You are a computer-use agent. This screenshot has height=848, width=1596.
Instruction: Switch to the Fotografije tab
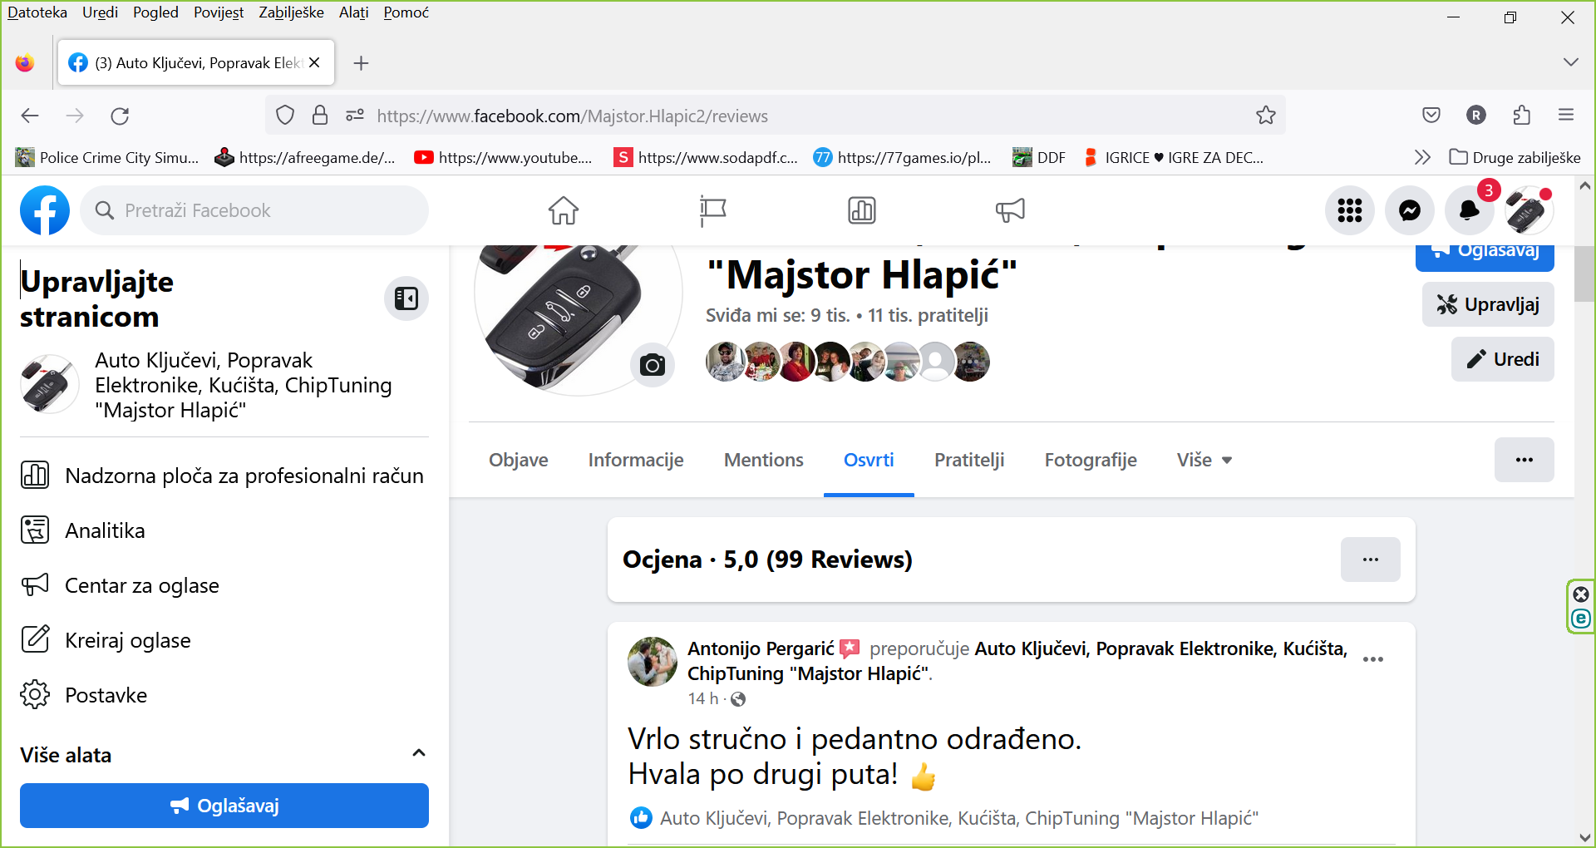(x=1091, y=460)
